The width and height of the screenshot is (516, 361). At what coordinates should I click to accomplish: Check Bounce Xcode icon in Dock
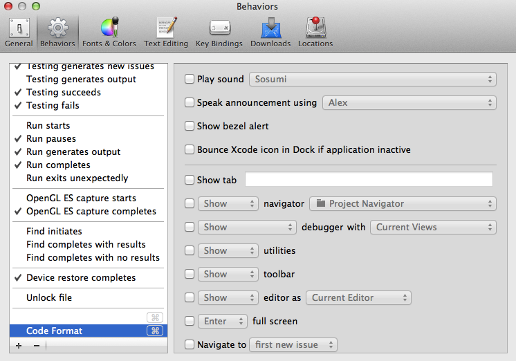click(190, 149)
